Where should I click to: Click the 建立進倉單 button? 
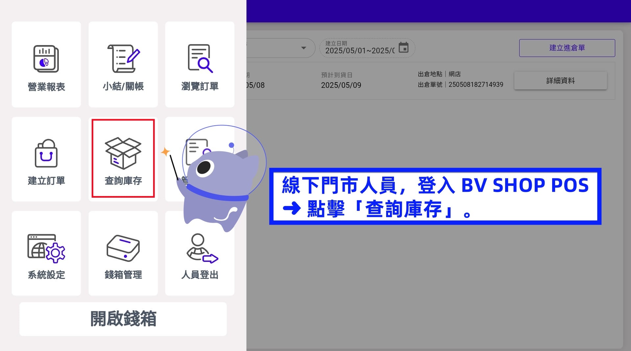tap(567, 48)
